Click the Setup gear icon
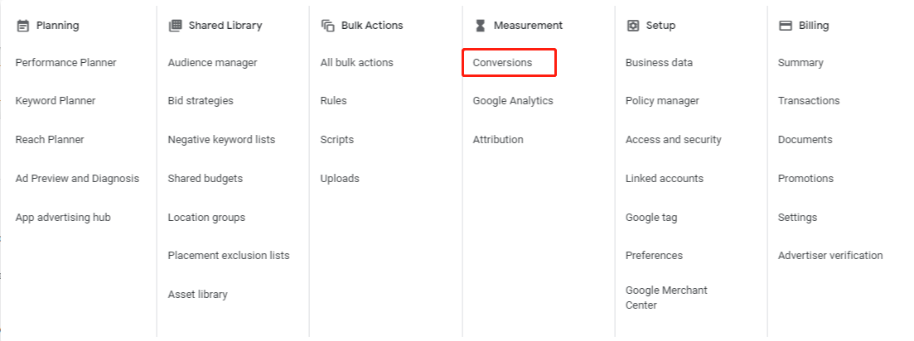The height and width of the screenshot is (341, 914). tap(633, 26)
